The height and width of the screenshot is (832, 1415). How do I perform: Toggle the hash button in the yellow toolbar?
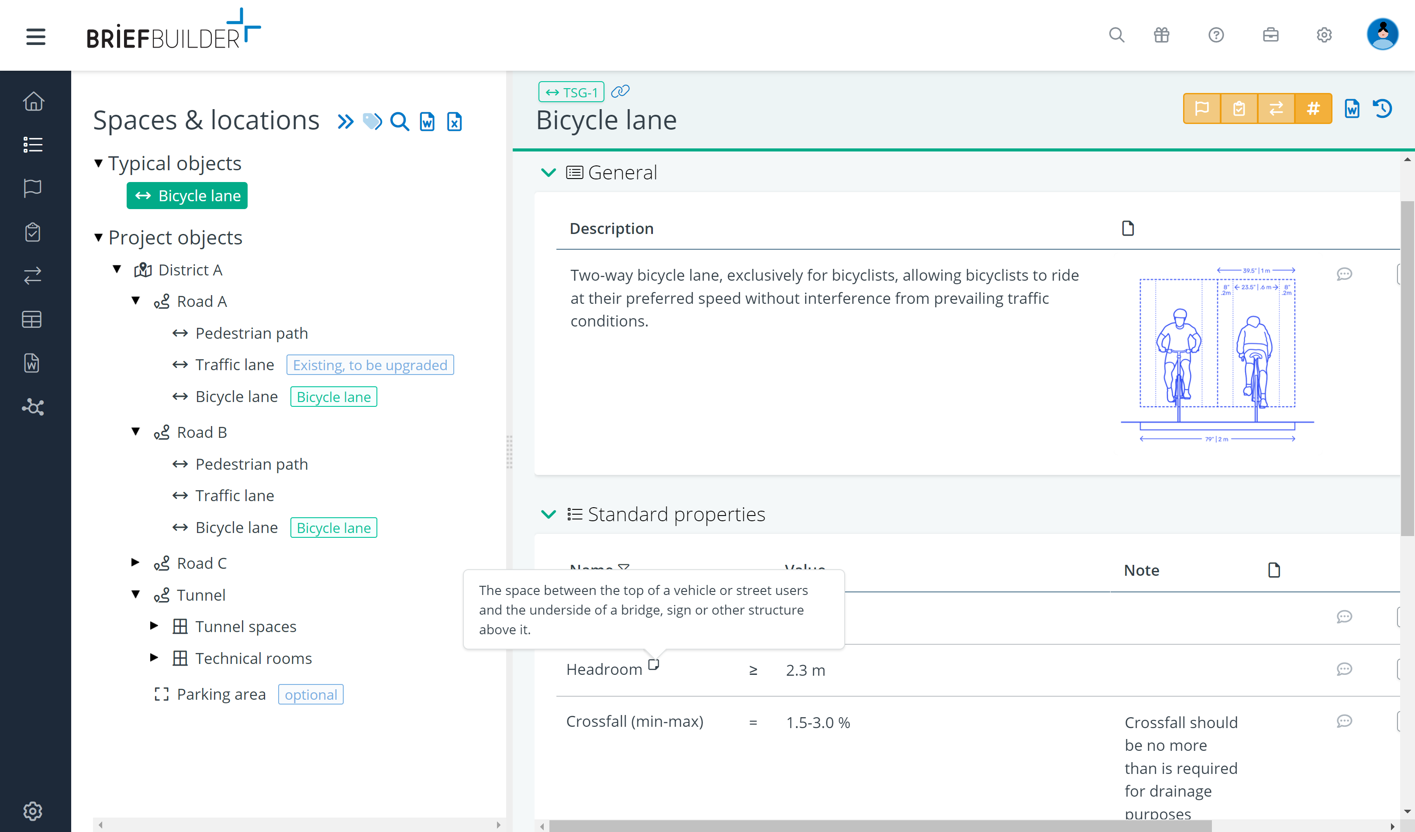coord(1313,108)
